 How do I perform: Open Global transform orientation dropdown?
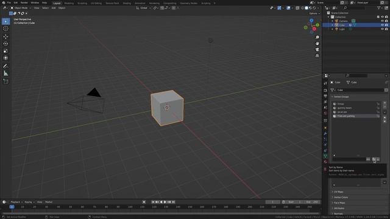[x=144, y=8]
